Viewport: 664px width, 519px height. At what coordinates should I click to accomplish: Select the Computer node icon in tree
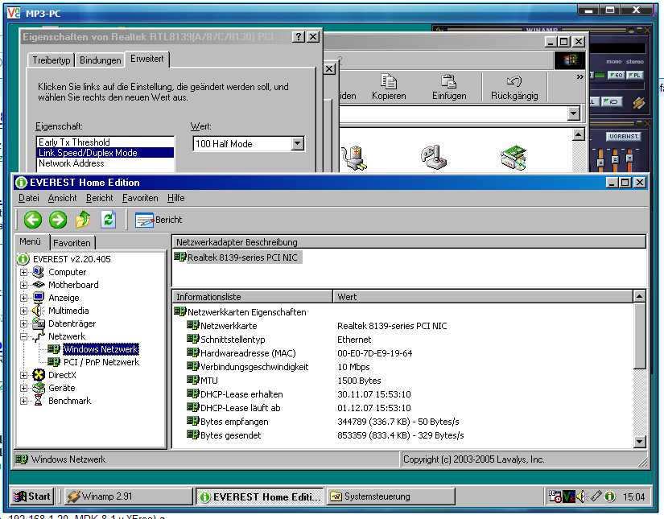(39, 272)
